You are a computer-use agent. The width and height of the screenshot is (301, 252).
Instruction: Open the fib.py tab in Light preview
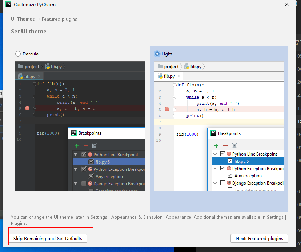tap(169, 76)
